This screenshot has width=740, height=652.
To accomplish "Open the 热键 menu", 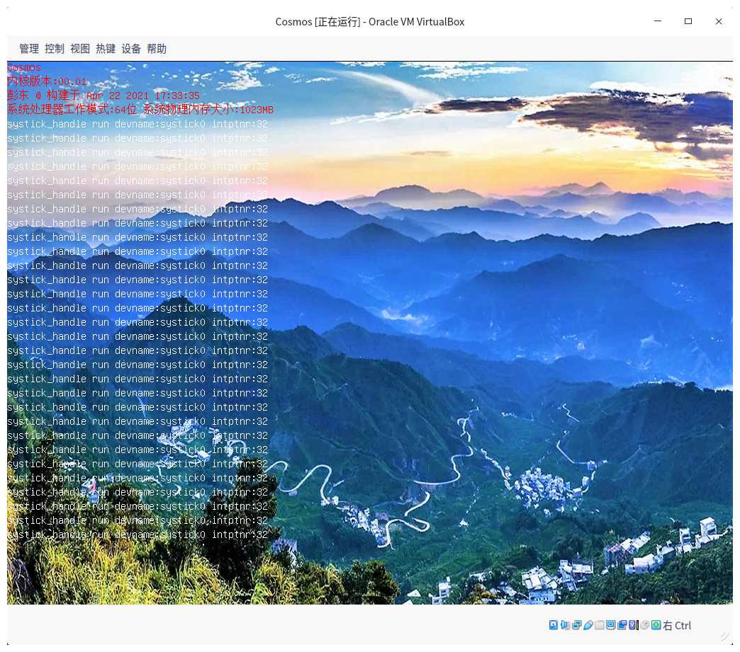I will (106, 49).
